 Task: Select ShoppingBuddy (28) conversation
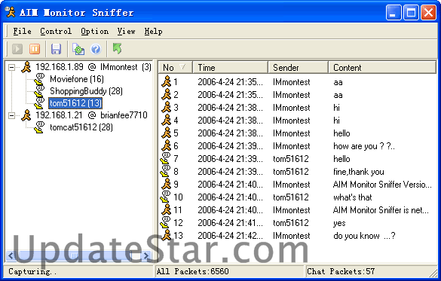pos(86,91)
